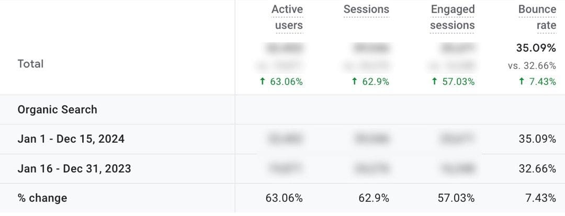Image resolution: width=565 pixels, height=216 pixels.
Task: Select the Jan 16 - Dec 31, 2023 row label
Action: point(74,169)
